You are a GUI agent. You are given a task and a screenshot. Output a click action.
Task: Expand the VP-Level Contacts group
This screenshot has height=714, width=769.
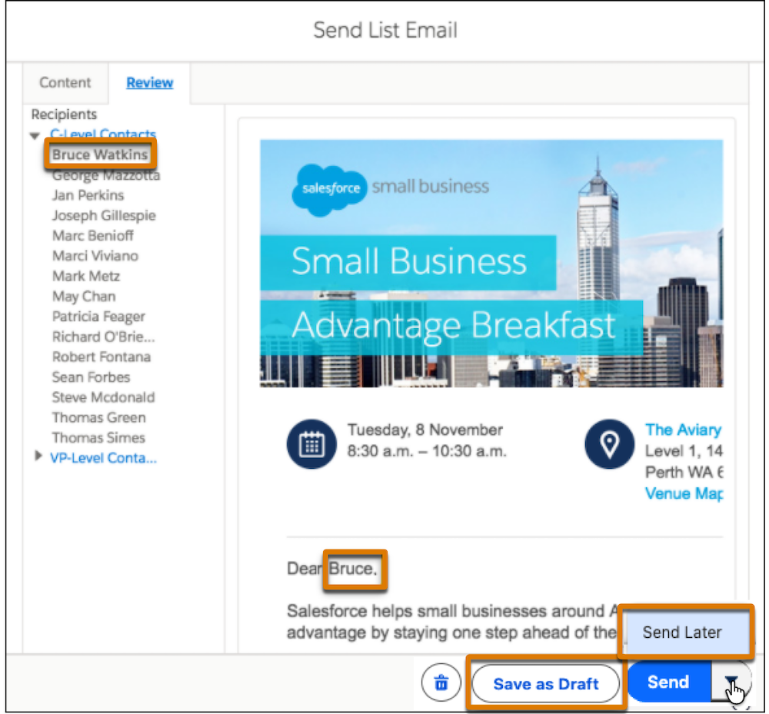tap(38, 456)
